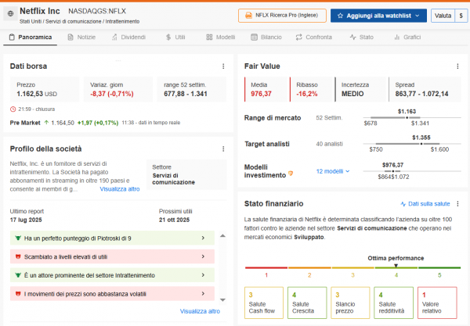
Task: Switch to the Dividendi tab
Action: coord(129,37)
